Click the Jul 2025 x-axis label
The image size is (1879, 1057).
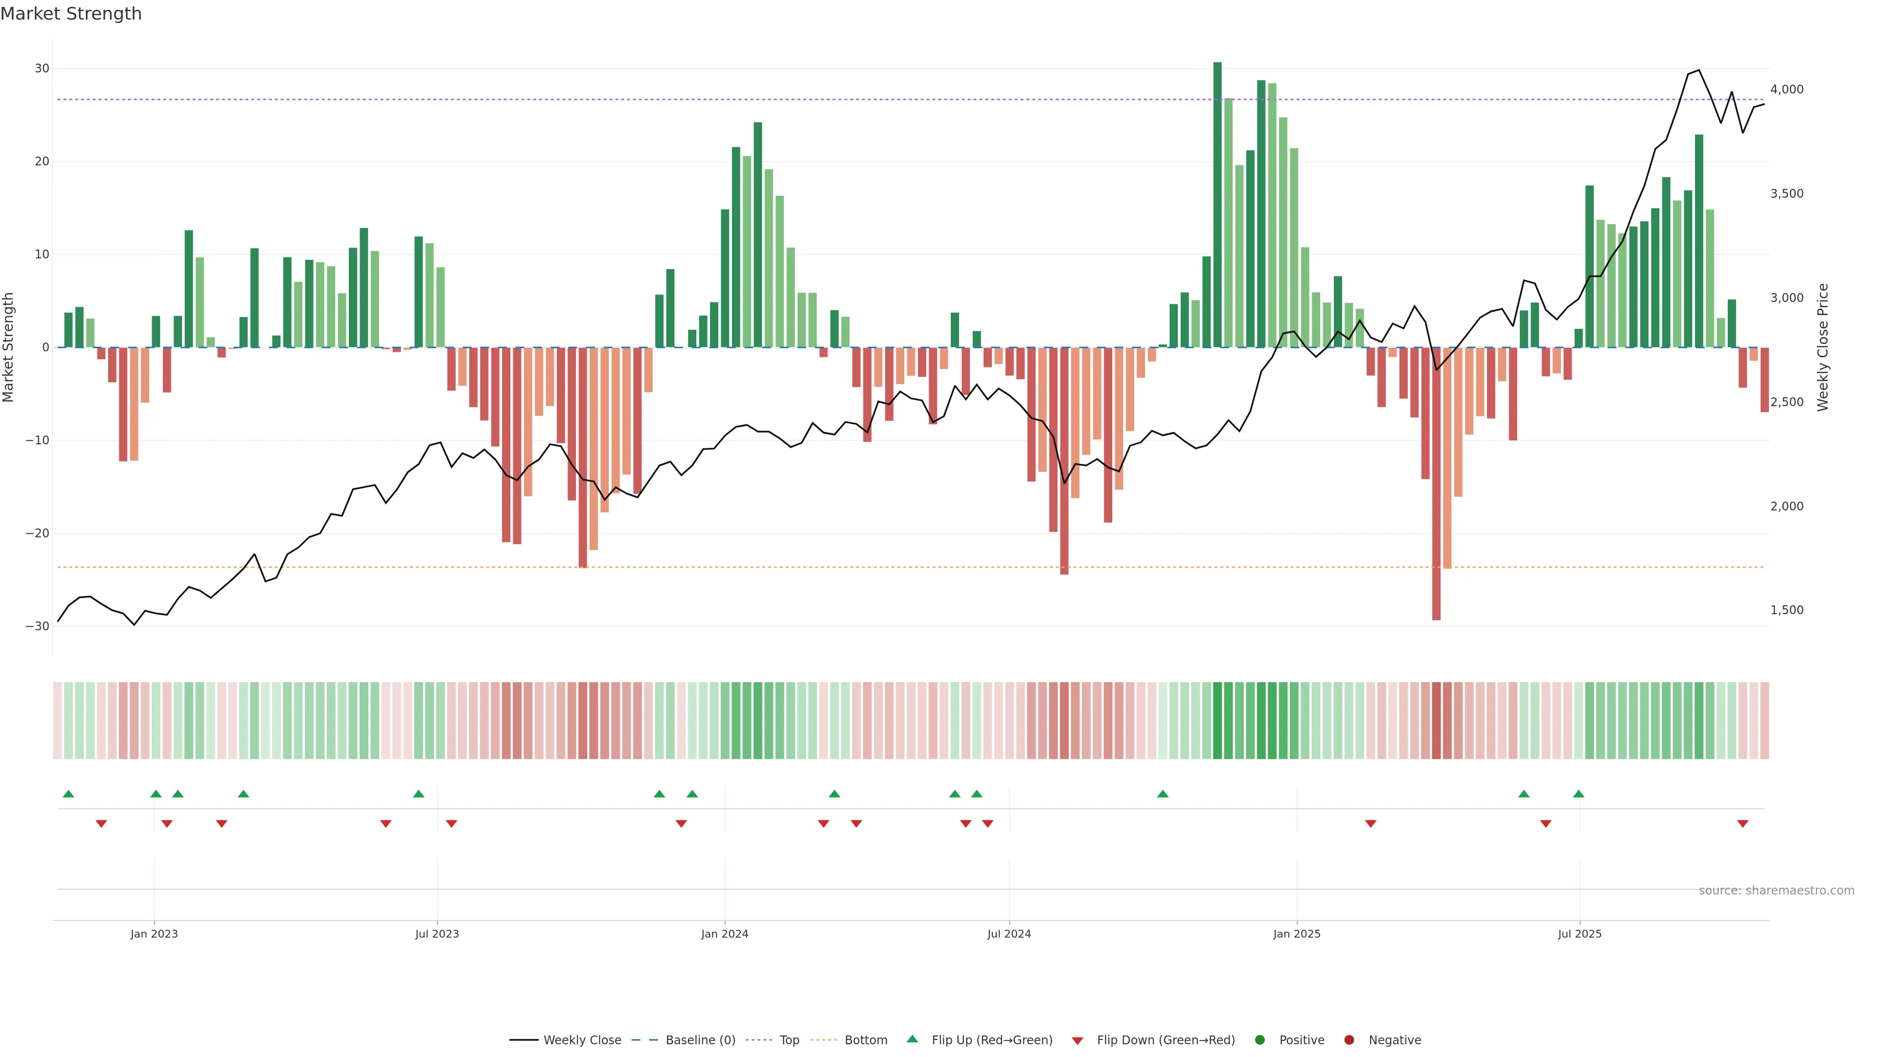1579,934
